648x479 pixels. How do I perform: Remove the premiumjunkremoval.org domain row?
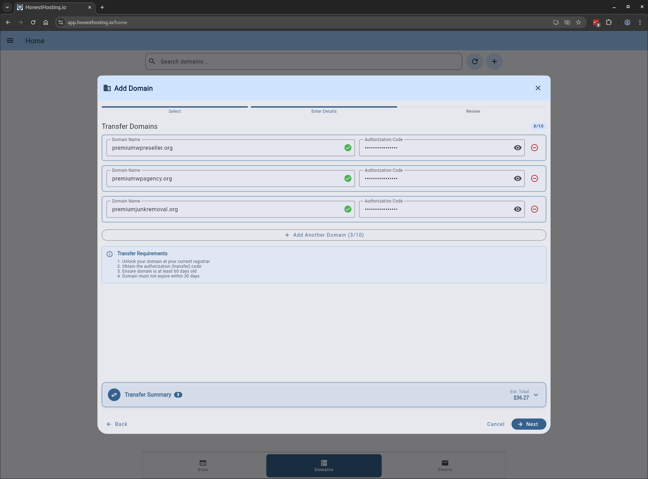click(534, 209)
